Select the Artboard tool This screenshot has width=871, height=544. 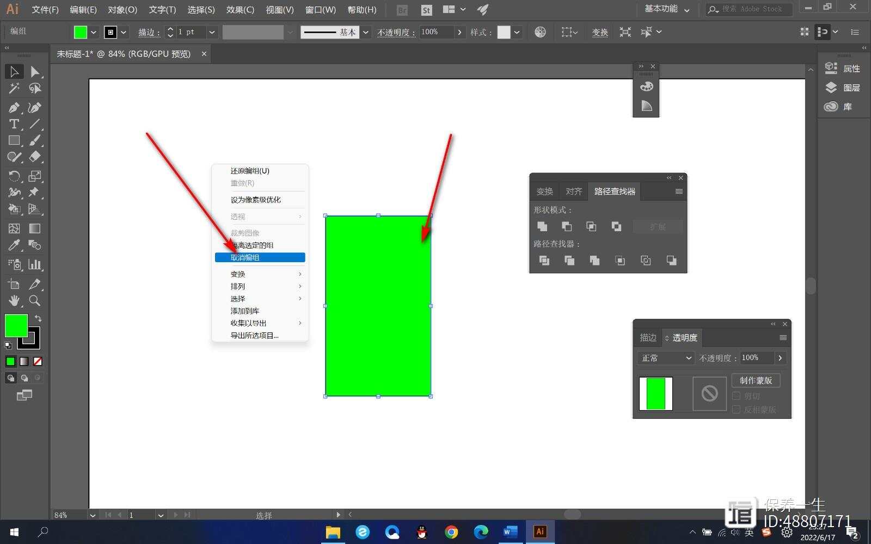point(14,283)
